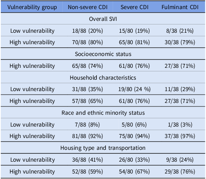Select the Fulminant CDI column header
The width and height of the screenshot is (206, 179).
[x=180, y=7]
